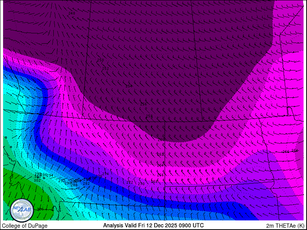Click the 276 contour label
This screenshot has width=307, height=230.
[99, 176]
